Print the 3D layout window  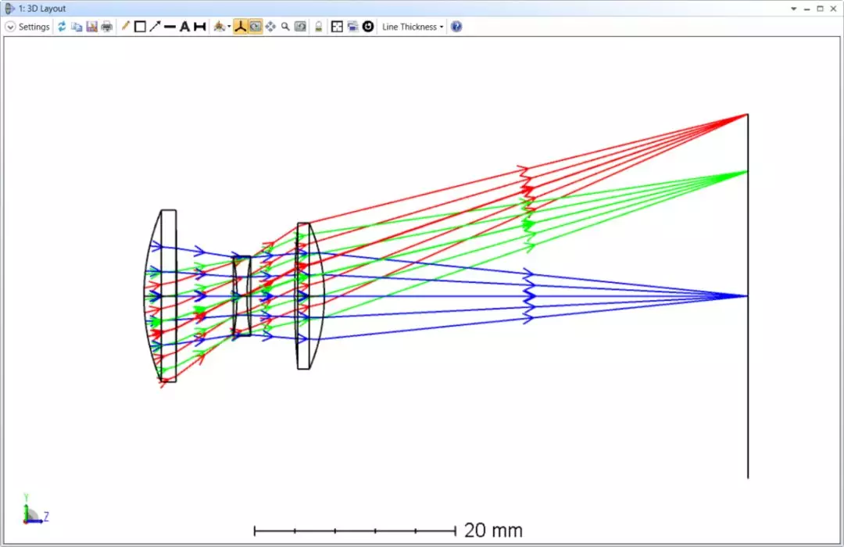pos(106,27)
